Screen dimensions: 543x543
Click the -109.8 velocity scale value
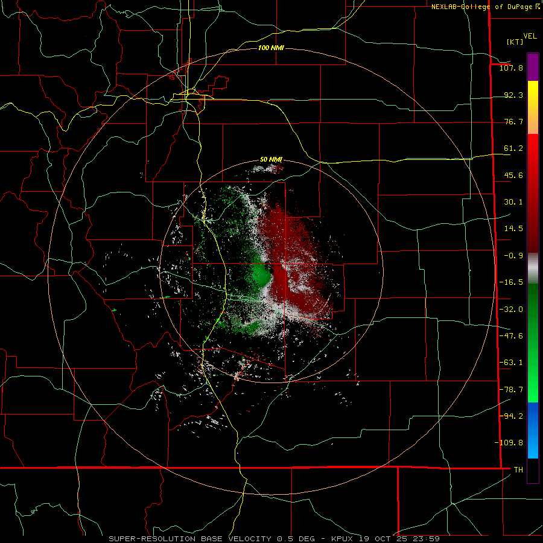tap(509, 443)
